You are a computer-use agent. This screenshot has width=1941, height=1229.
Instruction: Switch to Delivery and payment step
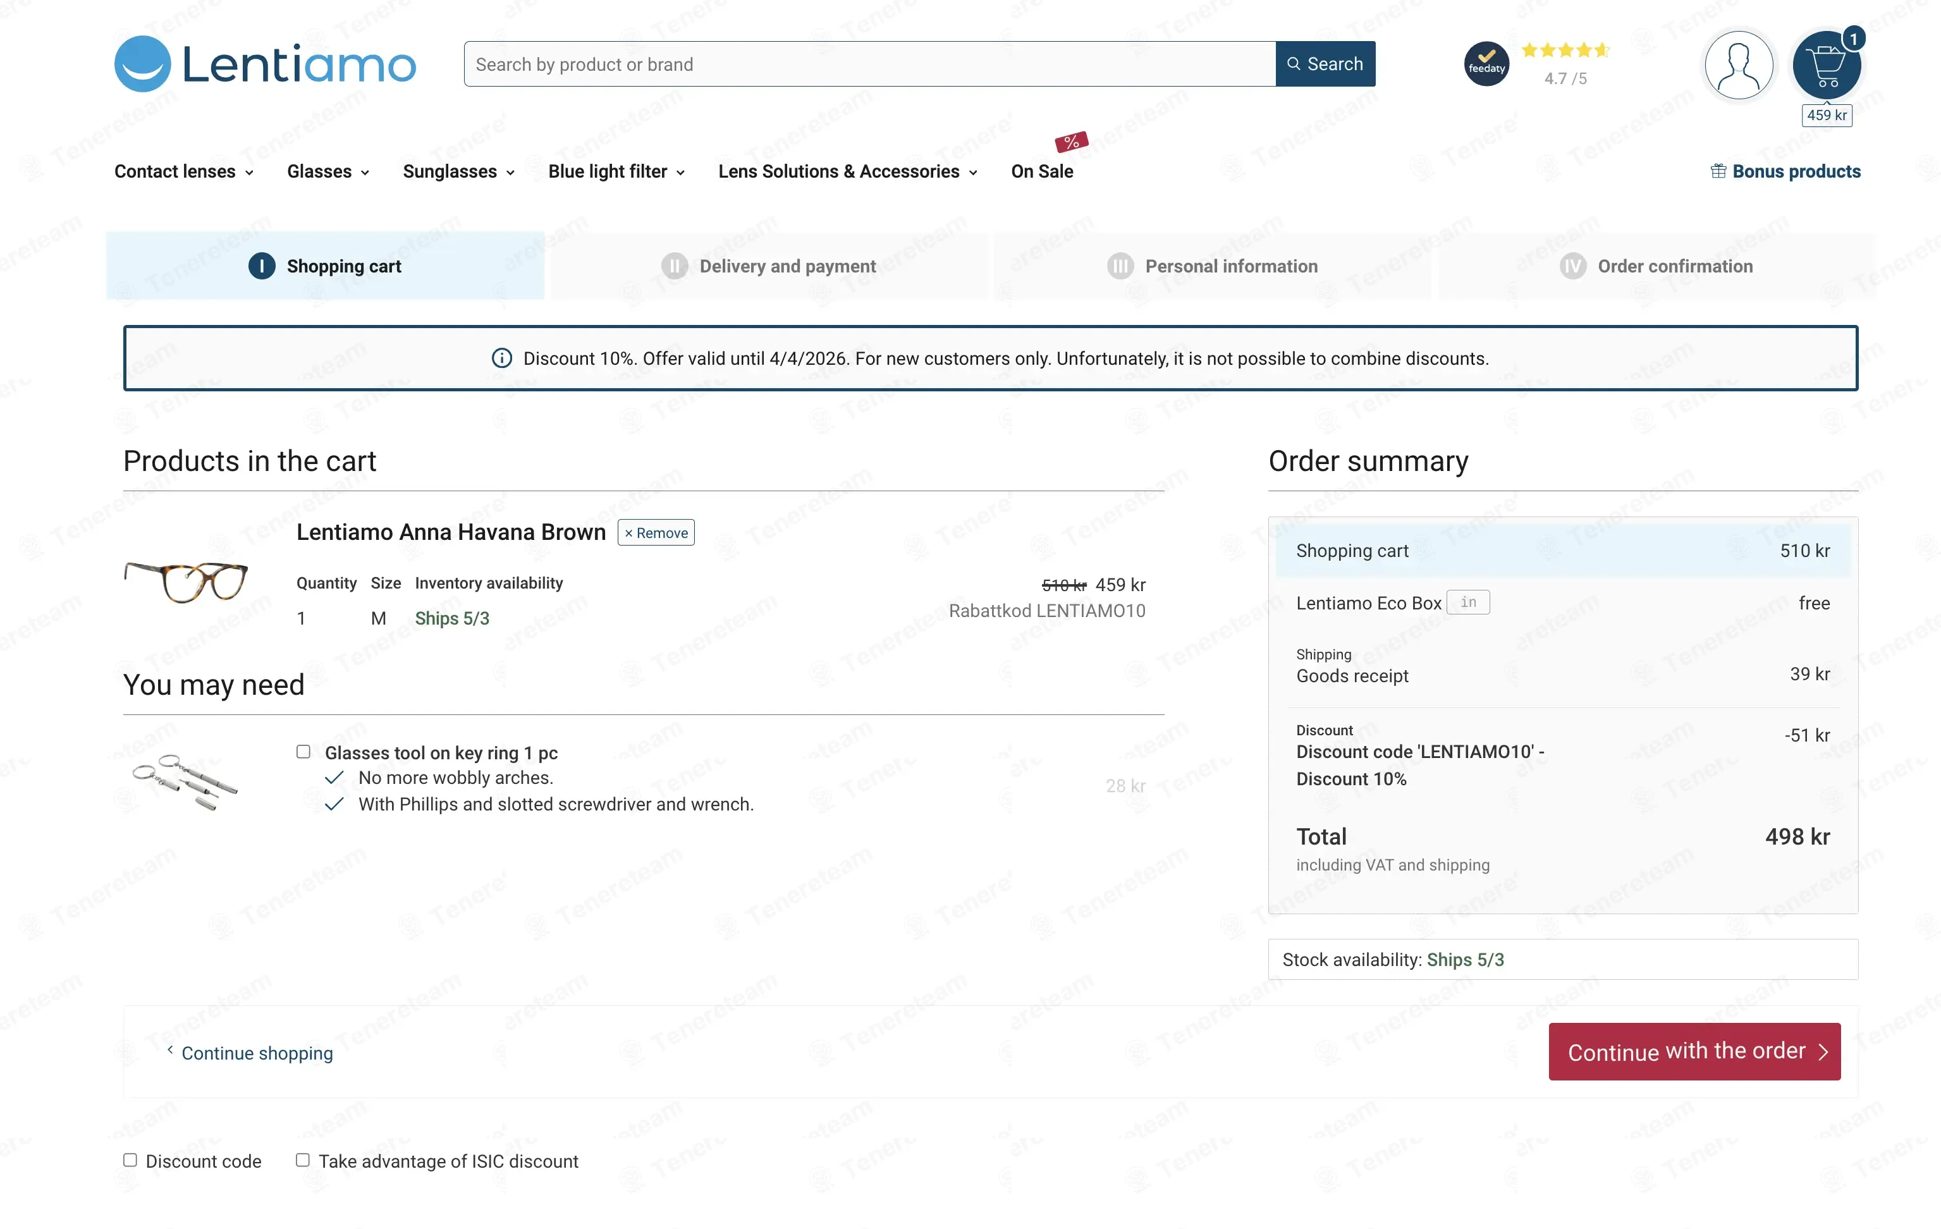click(769, 266)
